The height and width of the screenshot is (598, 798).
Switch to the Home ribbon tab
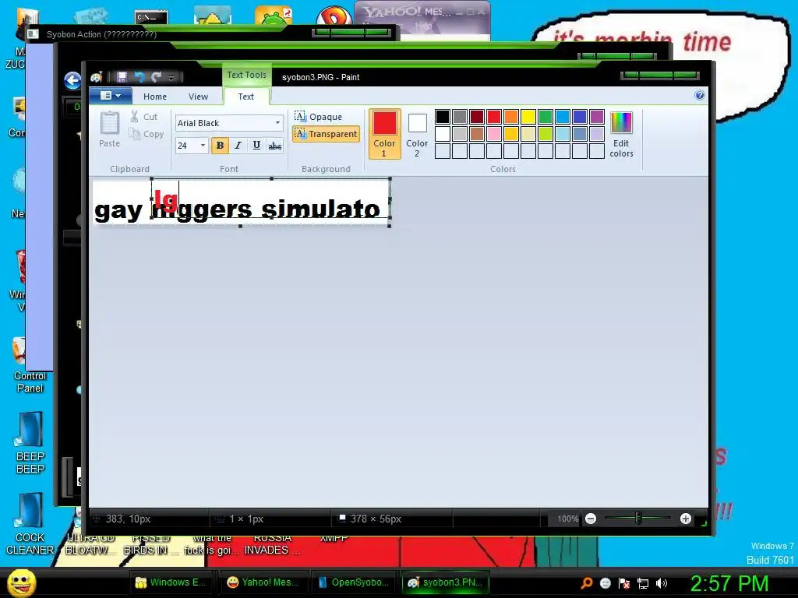pyautogui.click(x=155, y=97)
